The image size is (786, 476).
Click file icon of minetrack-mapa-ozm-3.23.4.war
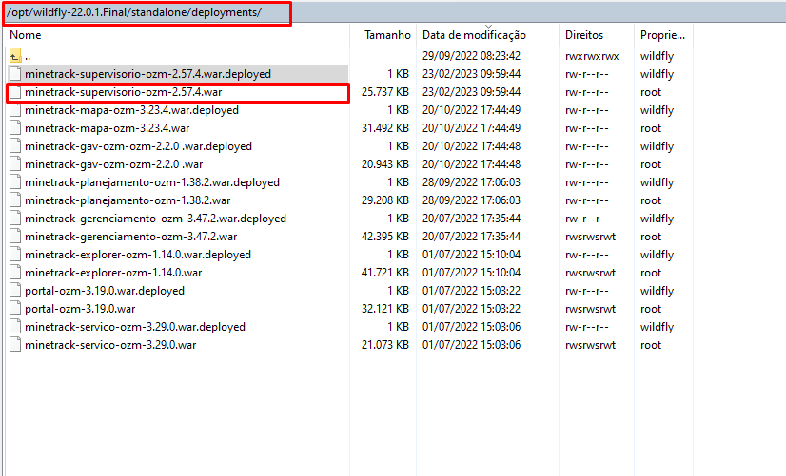[x=15, y=128]
